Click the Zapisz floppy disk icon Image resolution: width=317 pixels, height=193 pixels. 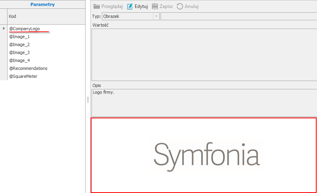[x=155, y=6]
